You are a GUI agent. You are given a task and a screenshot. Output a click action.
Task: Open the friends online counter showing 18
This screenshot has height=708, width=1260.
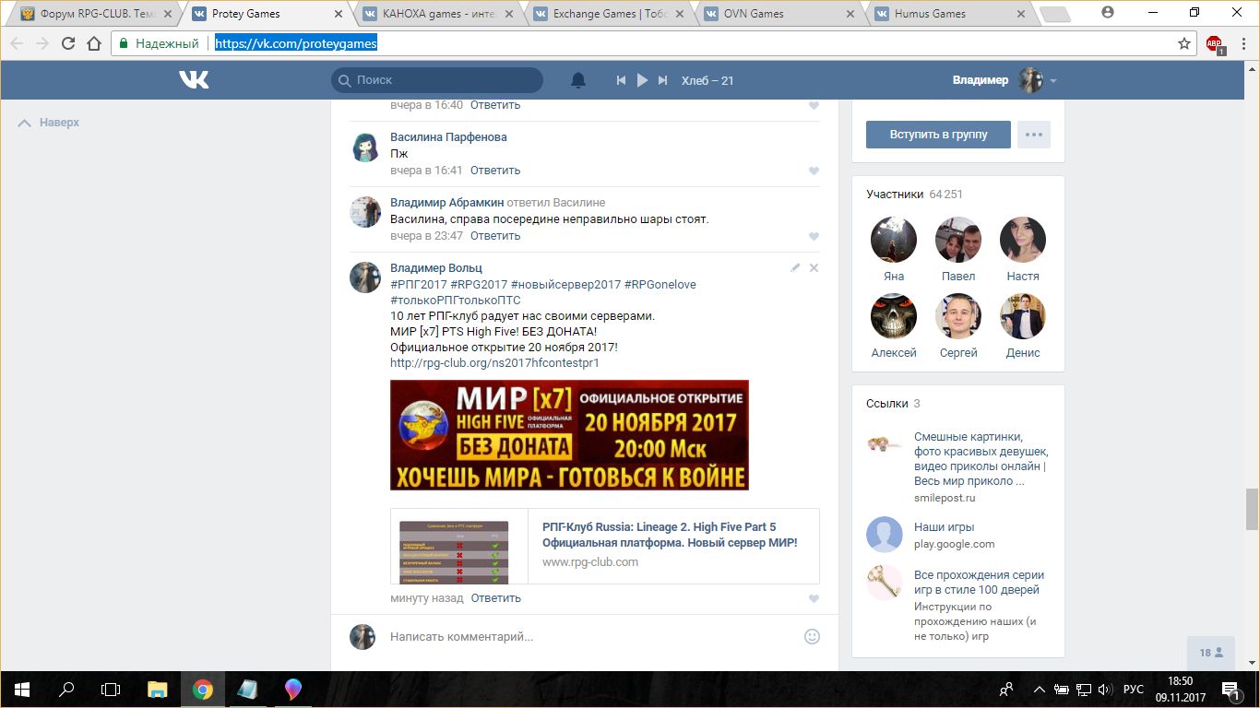tap(1211, 653)
